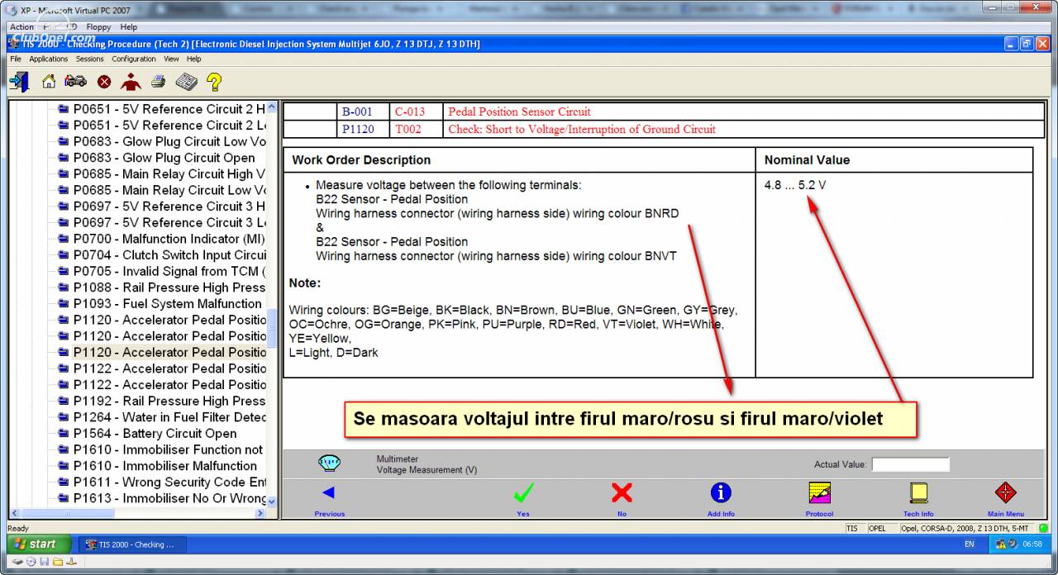1058x575 pixels.
Task: Click the green status indicator in the status bar
Action: pyautogui.click(x=1044, y=528)
